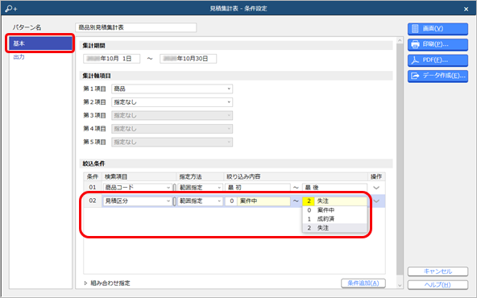Image resolution: width=477 pixels, height=298 pixels.
Task: Click the scrollbar down arrow
Action: [x=400, y=285]
